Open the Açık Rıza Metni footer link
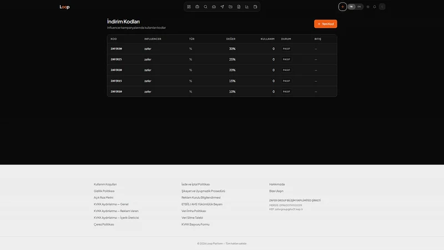The height and width of the screenshot is (250, 444). [x=103, y=198]
